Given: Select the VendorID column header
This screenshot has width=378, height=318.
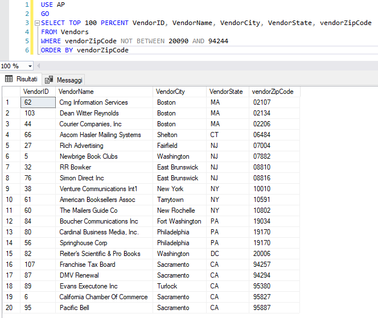Looking at the screenshot, I should click(38, 92).
